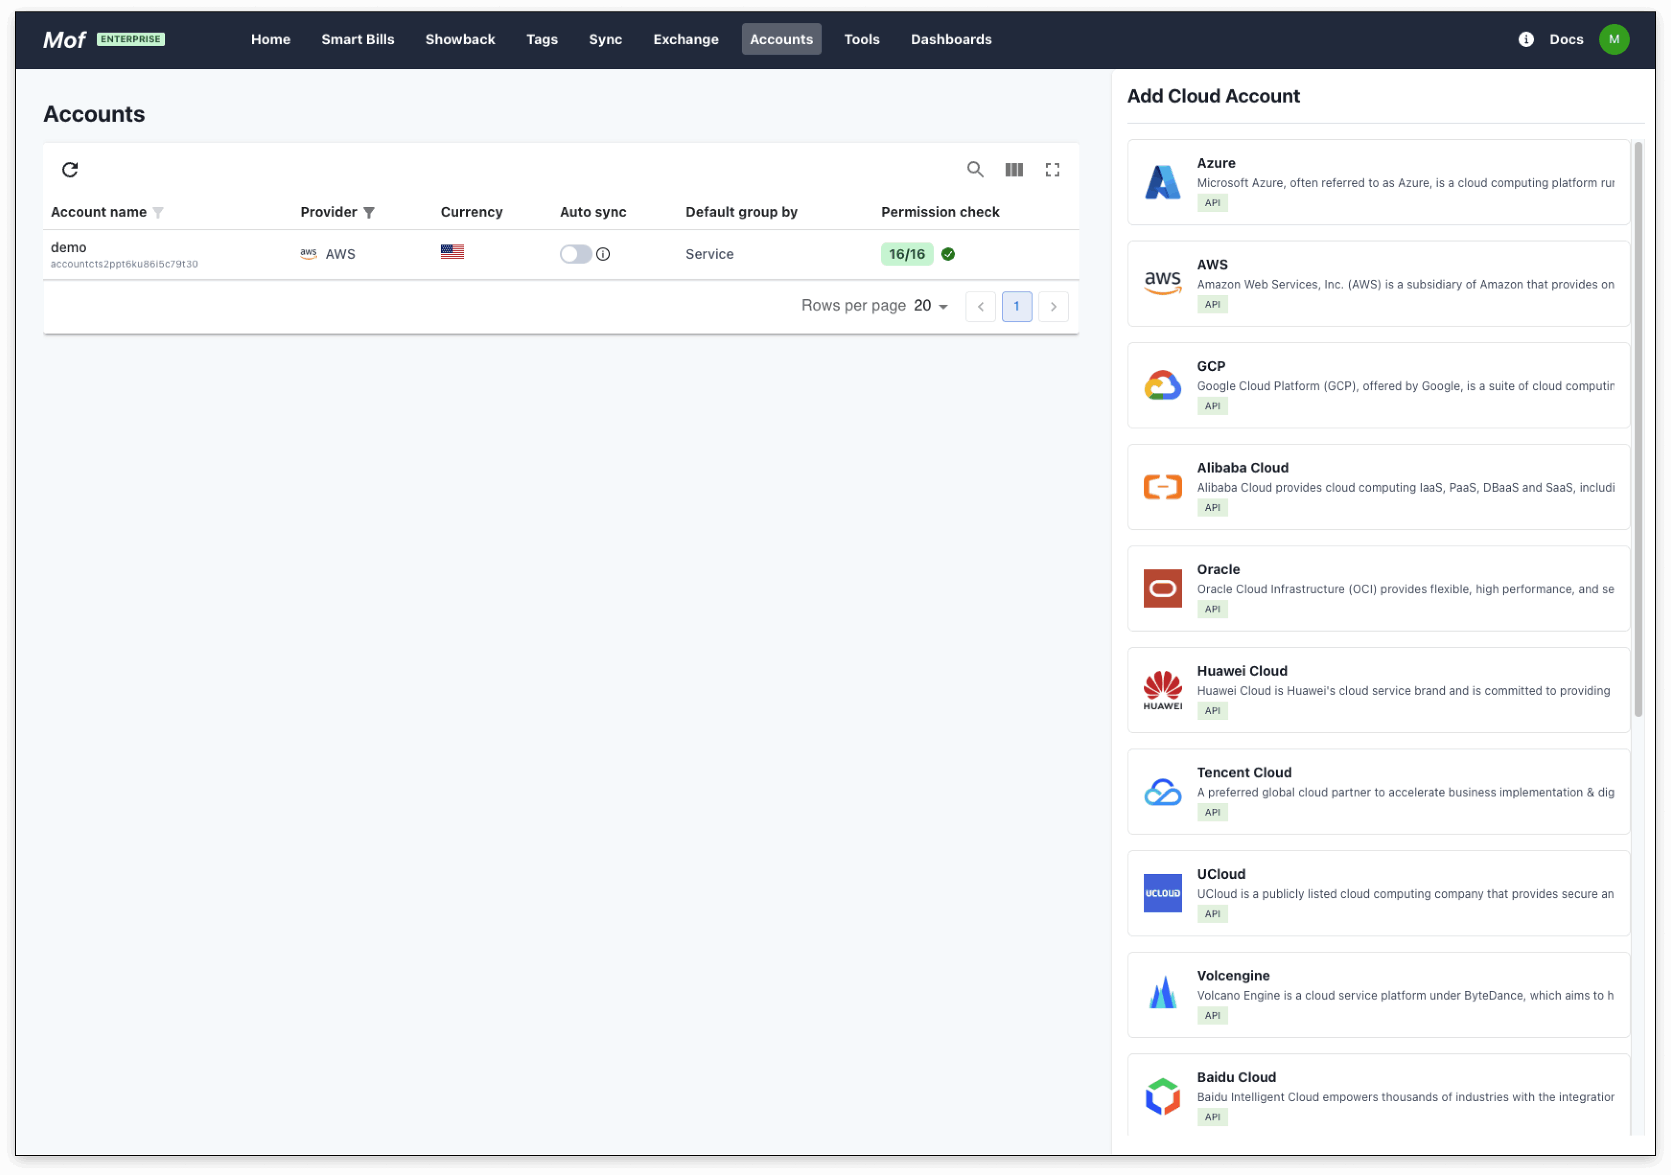Viewport: 1671px width, 1175px height.
Task: Select the Volcengine card title
Action: 1233,976
